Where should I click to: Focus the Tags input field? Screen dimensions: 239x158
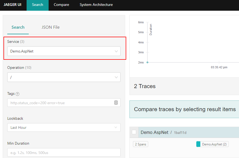point(60,103)
